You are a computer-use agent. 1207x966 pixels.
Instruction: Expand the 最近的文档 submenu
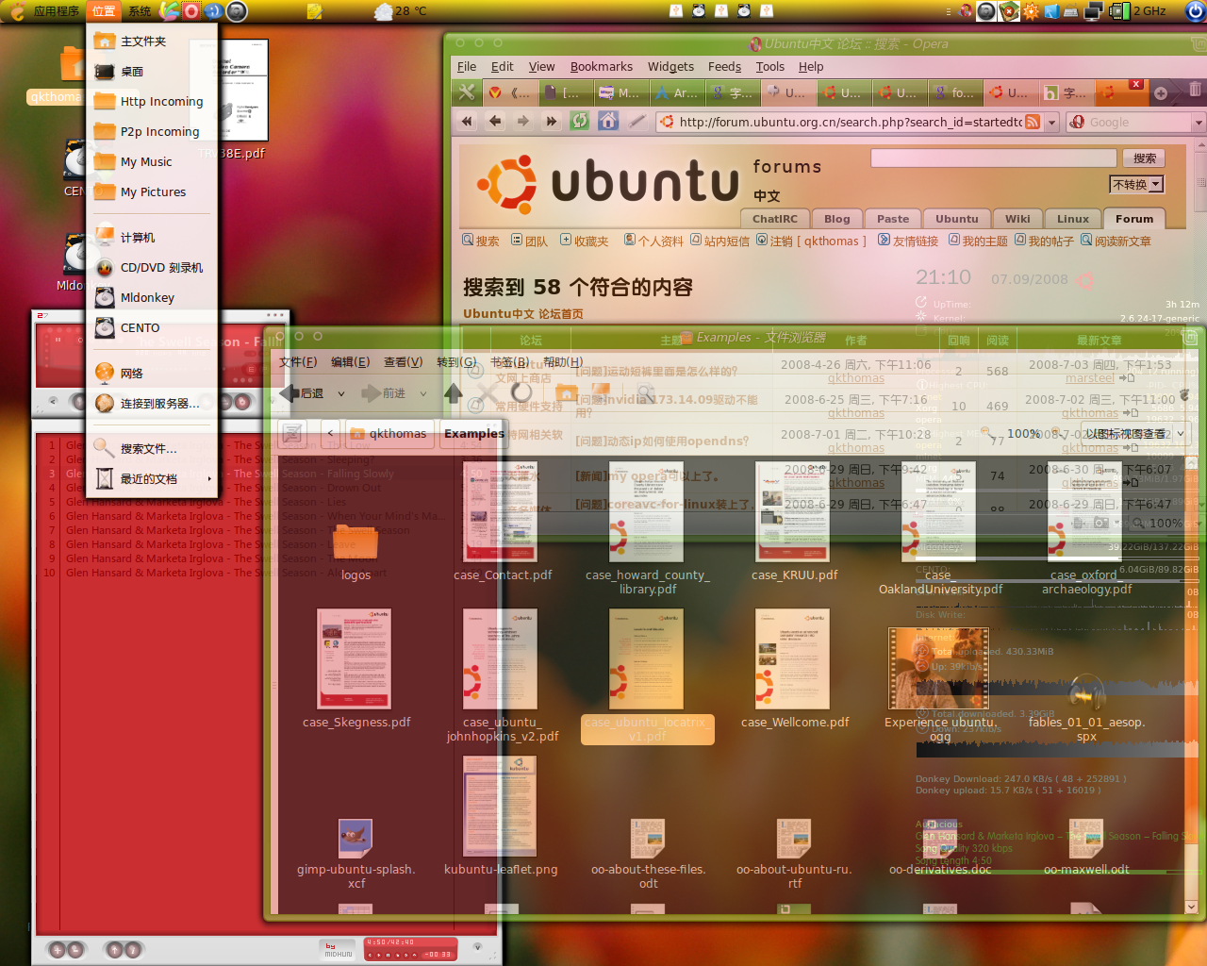point(152,479)
